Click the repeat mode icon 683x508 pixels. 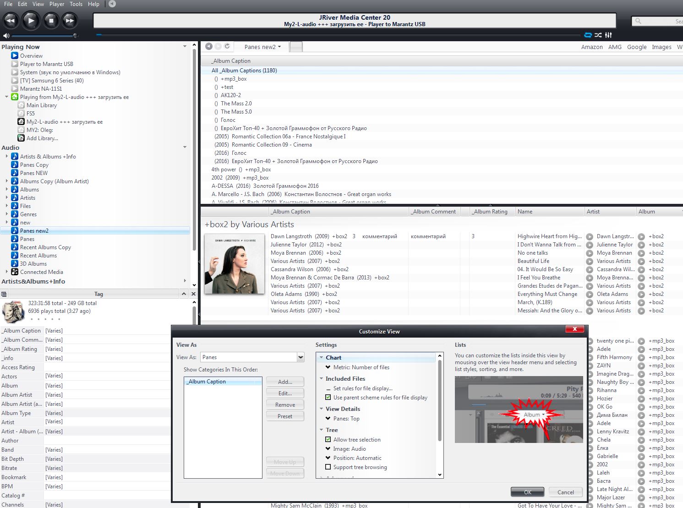pos(588,35)
